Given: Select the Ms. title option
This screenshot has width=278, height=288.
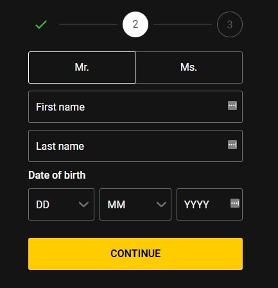Looking at the screenshot, I should (189, 67).
